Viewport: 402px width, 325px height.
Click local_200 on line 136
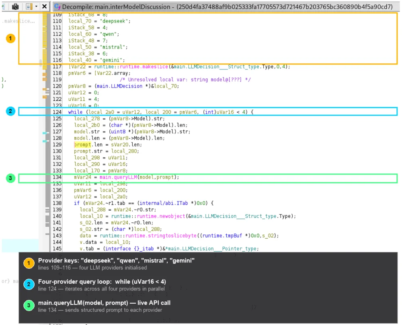(113, 190)
